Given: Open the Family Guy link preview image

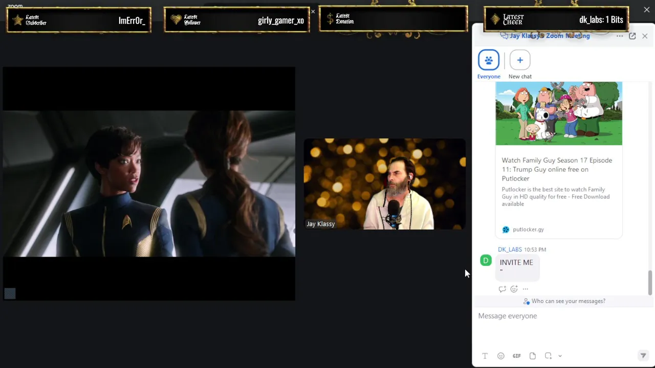Looking at the screenshot, I should [559, 113].
